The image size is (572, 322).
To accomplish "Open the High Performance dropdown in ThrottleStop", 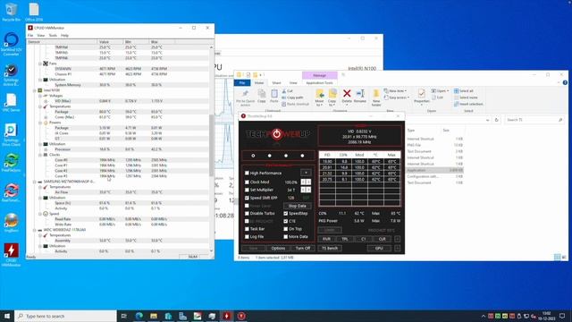I will (306, 173).
